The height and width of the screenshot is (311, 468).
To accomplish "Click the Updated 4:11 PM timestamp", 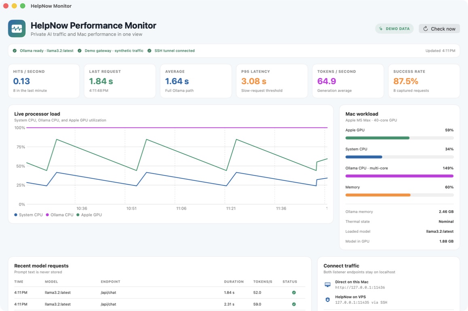I will (440, 51).
